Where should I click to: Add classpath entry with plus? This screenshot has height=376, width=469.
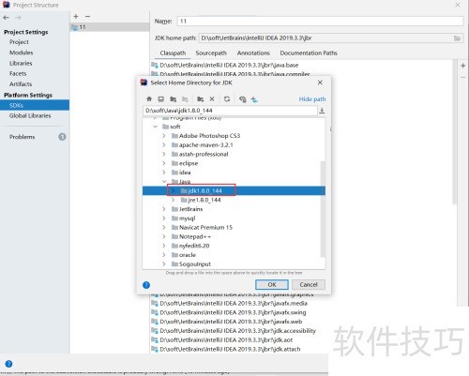click(x=462, y=66)
